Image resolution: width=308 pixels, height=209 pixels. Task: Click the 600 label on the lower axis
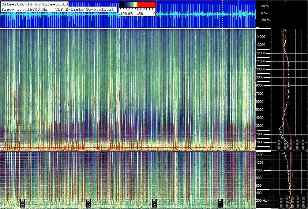pyautogui.click(x=259, y=186)
